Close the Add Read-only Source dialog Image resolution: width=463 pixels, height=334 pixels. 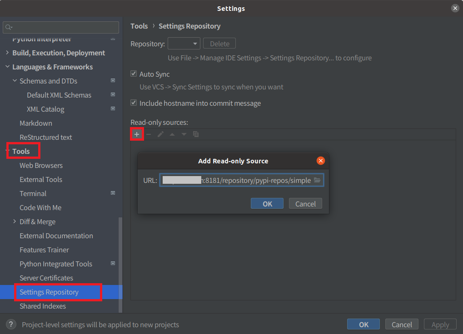(x=321, y=161)
